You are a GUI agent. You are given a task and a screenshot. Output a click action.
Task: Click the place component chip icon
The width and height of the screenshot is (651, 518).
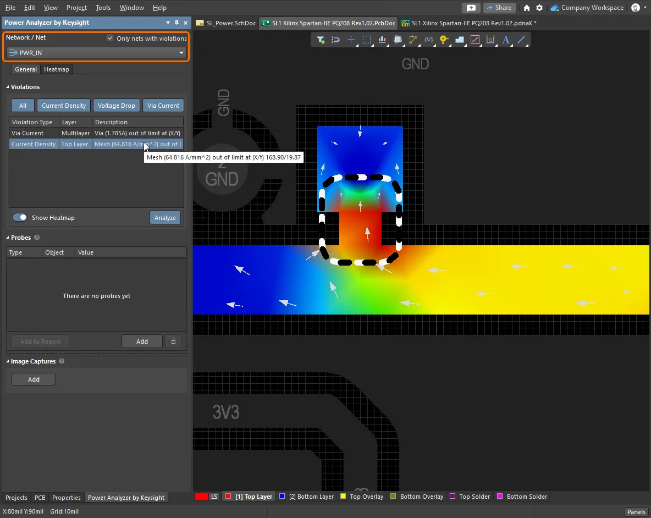coord(398,40)
